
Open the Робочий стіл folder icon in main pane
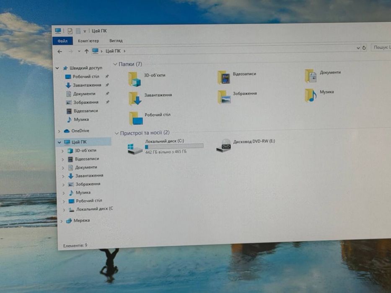point(136,118)
